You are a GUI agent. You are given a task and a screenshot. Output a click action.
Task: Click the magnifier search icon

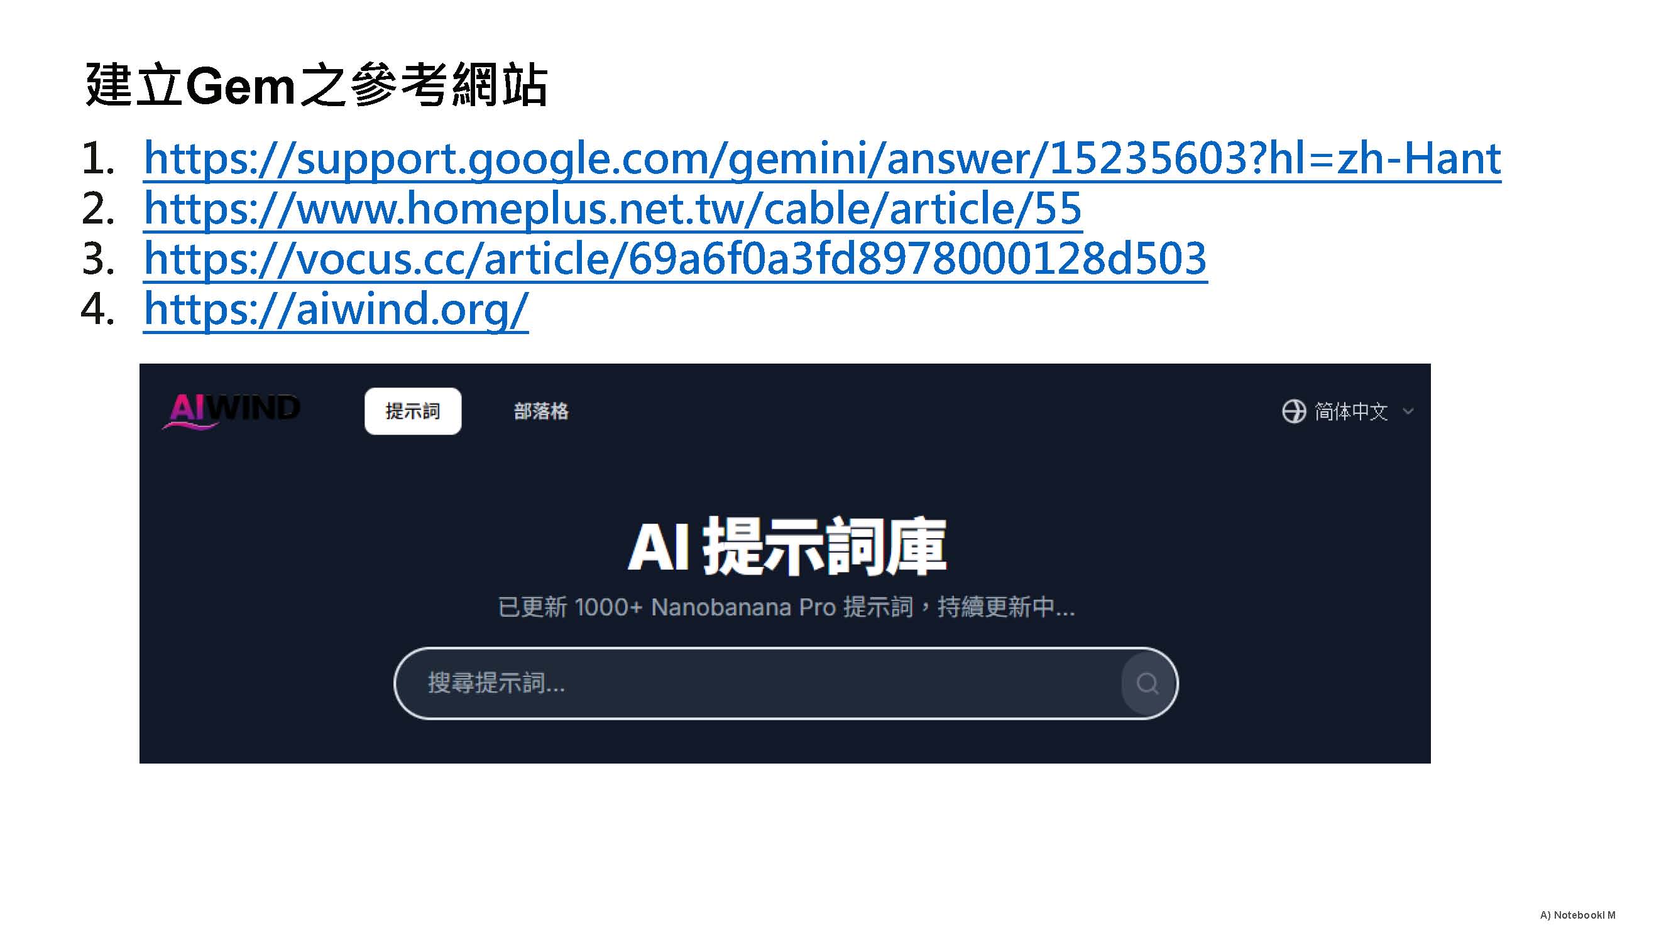1146,683
